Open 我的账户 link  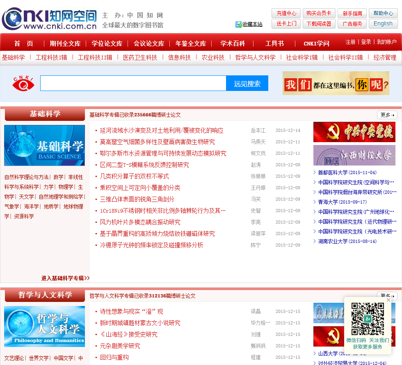point(386,42)
